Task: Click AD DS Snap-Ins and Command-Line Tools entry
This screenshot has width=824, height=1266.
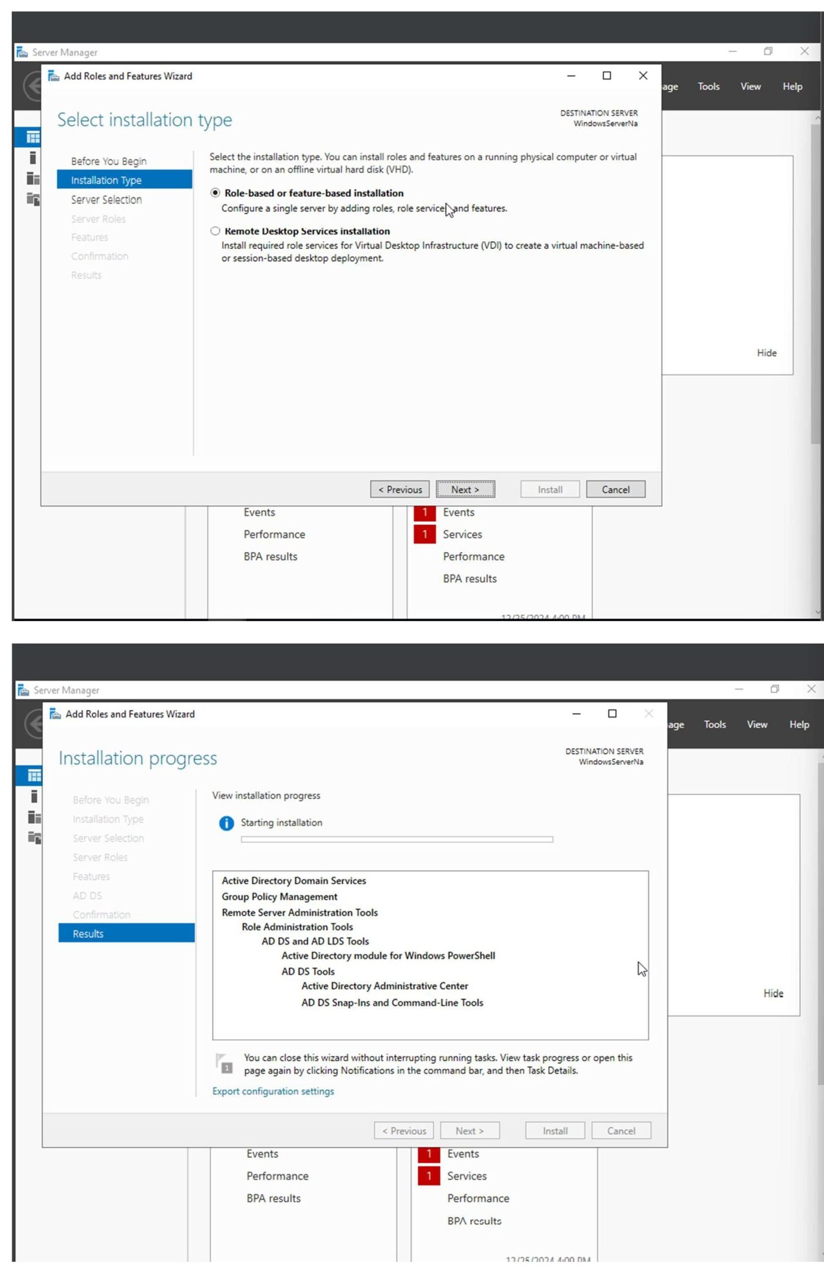Action: (392, 1002)
